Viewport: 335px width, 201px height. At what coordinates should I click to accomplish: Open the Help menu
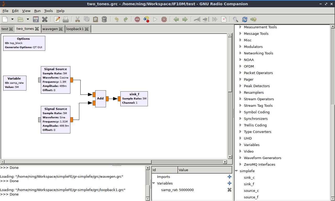point(60,11)
